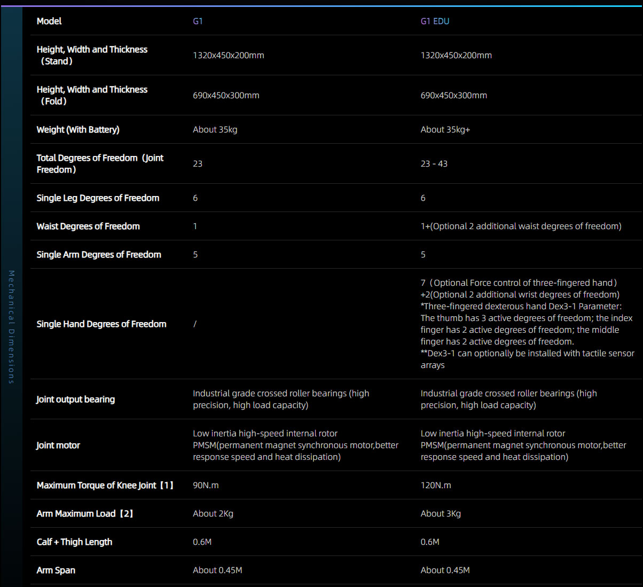The image size is (643, 587).
Task: Click the G1 EDU "Low inertia high-speed internal rotor" text
Action: [523, 445]
